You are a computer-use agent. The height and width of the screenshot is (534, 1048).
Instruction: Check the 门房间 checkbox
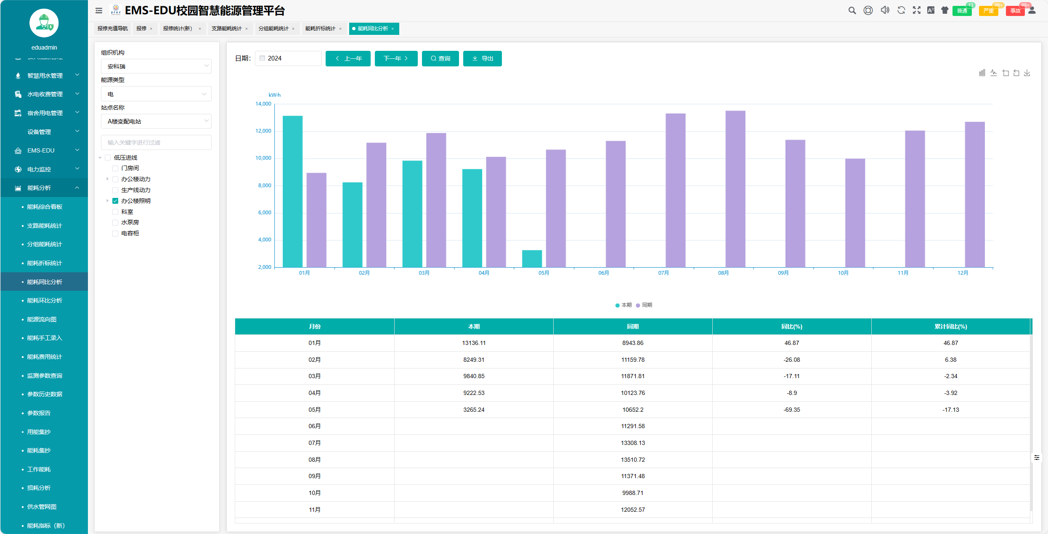[x=115, y=168]
